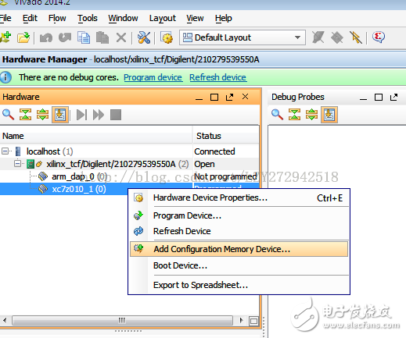Open the Window menu
Screen dimensions: 406x338
123,18
